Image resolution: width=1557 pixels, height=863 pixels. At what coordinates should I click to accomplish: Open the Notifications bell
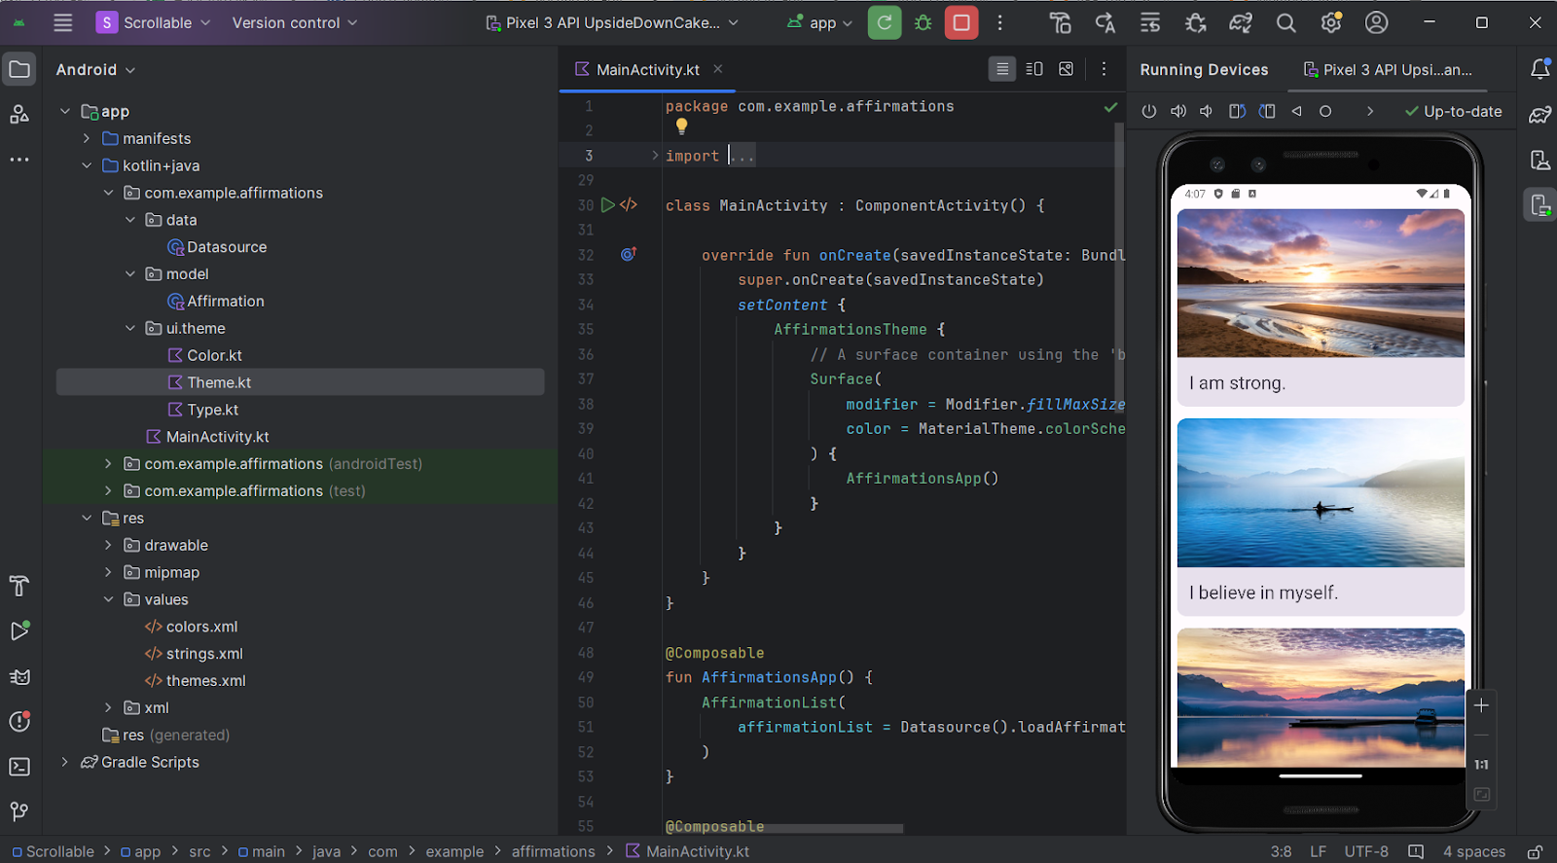(1539, 69)
